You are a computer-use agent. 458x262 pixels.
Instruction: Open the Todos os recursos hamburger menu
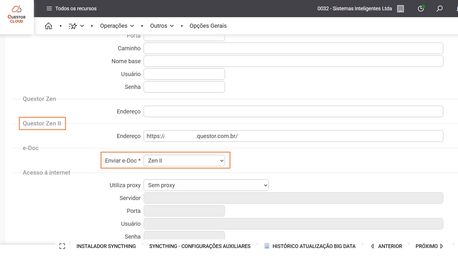pyautogui.click(x=49, y=9)
